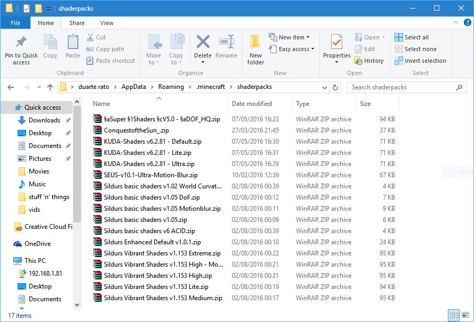Click .minecraft in the breadcrumb path
This screenshot has height=322, width=474.
click(211, 87)
